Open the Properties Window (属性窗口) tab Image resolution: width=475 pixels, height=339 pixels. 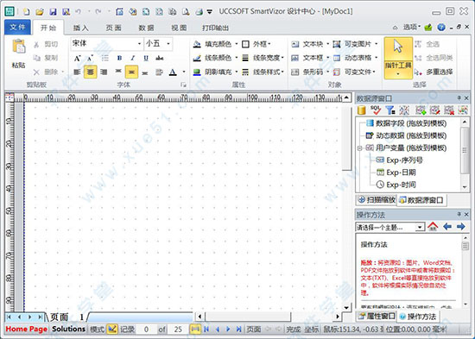tap(377, 317)
